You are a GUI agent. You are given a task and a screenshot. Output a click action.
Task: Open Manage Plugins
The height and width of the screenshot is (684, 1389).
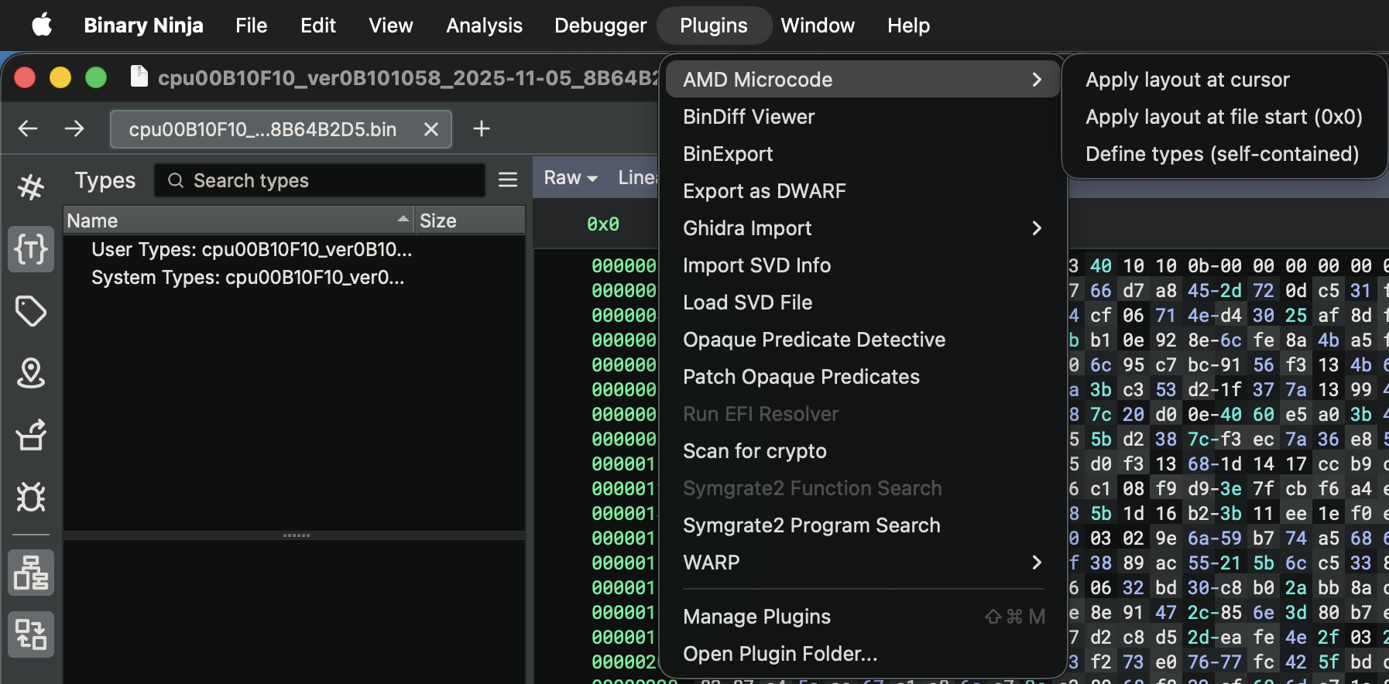863,617
